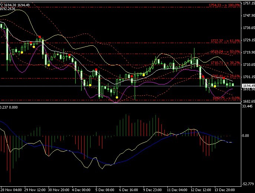
Task: Click the 1729.15 price scale label
Action: pyautogui.click(x=249, y=40)
